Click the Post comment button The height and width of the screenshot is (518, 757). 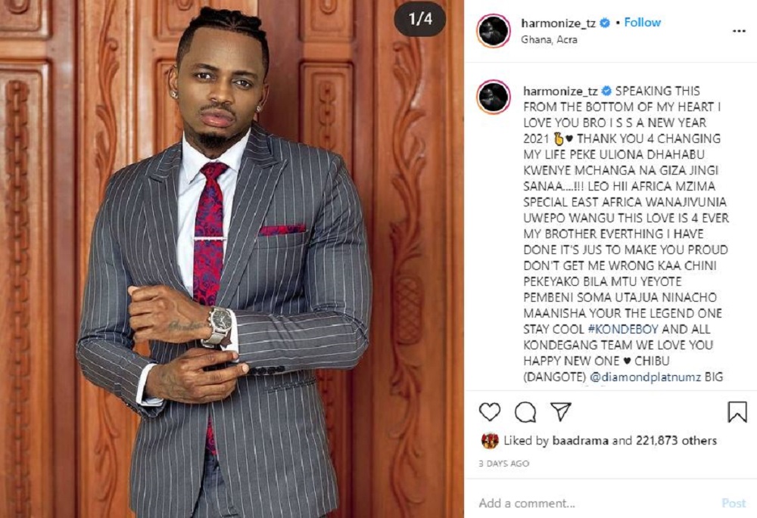734,503
